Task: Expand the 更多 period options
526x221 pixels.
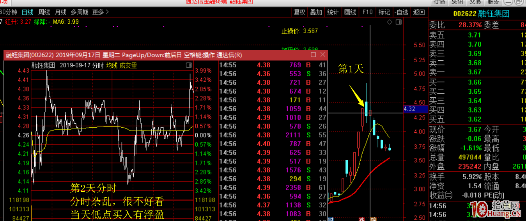Action: (101, 12)
